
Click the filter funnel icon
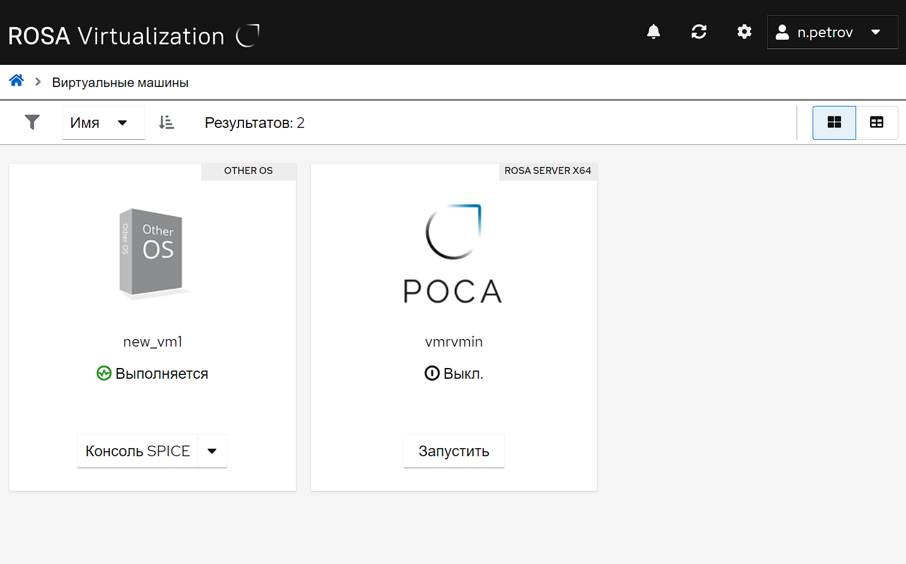click(x=32, y=122)
